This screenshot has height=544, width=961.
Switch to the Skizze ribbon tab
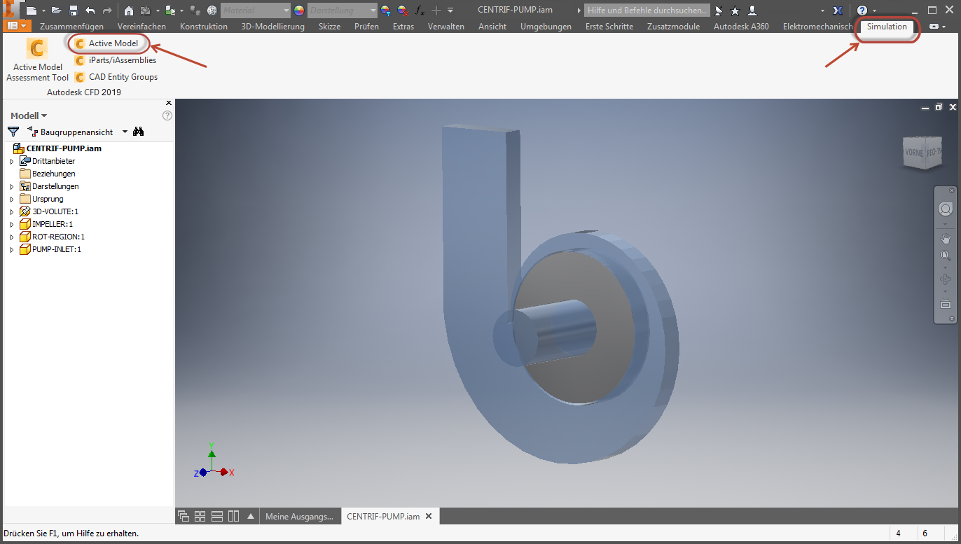(x=329, y=27)
